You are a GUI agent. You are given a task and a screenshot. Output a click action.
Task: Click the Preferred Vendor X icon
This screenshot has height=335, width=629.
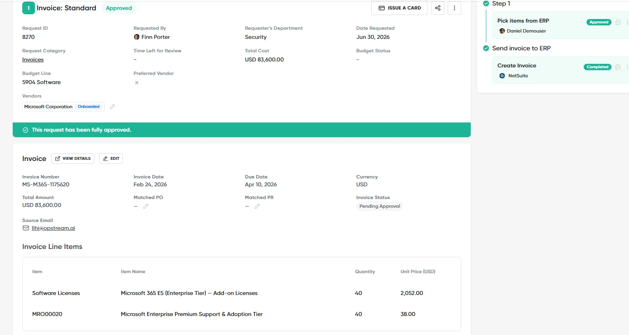137,82
